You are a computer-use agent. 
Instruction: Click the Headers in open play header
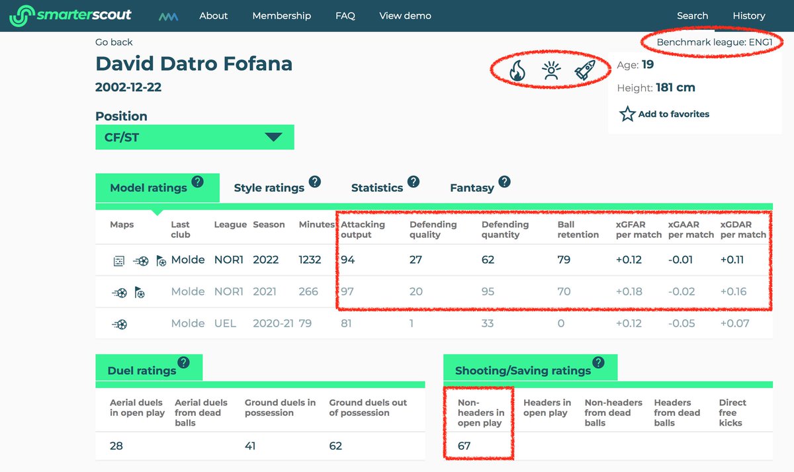(x=547, y=407)
